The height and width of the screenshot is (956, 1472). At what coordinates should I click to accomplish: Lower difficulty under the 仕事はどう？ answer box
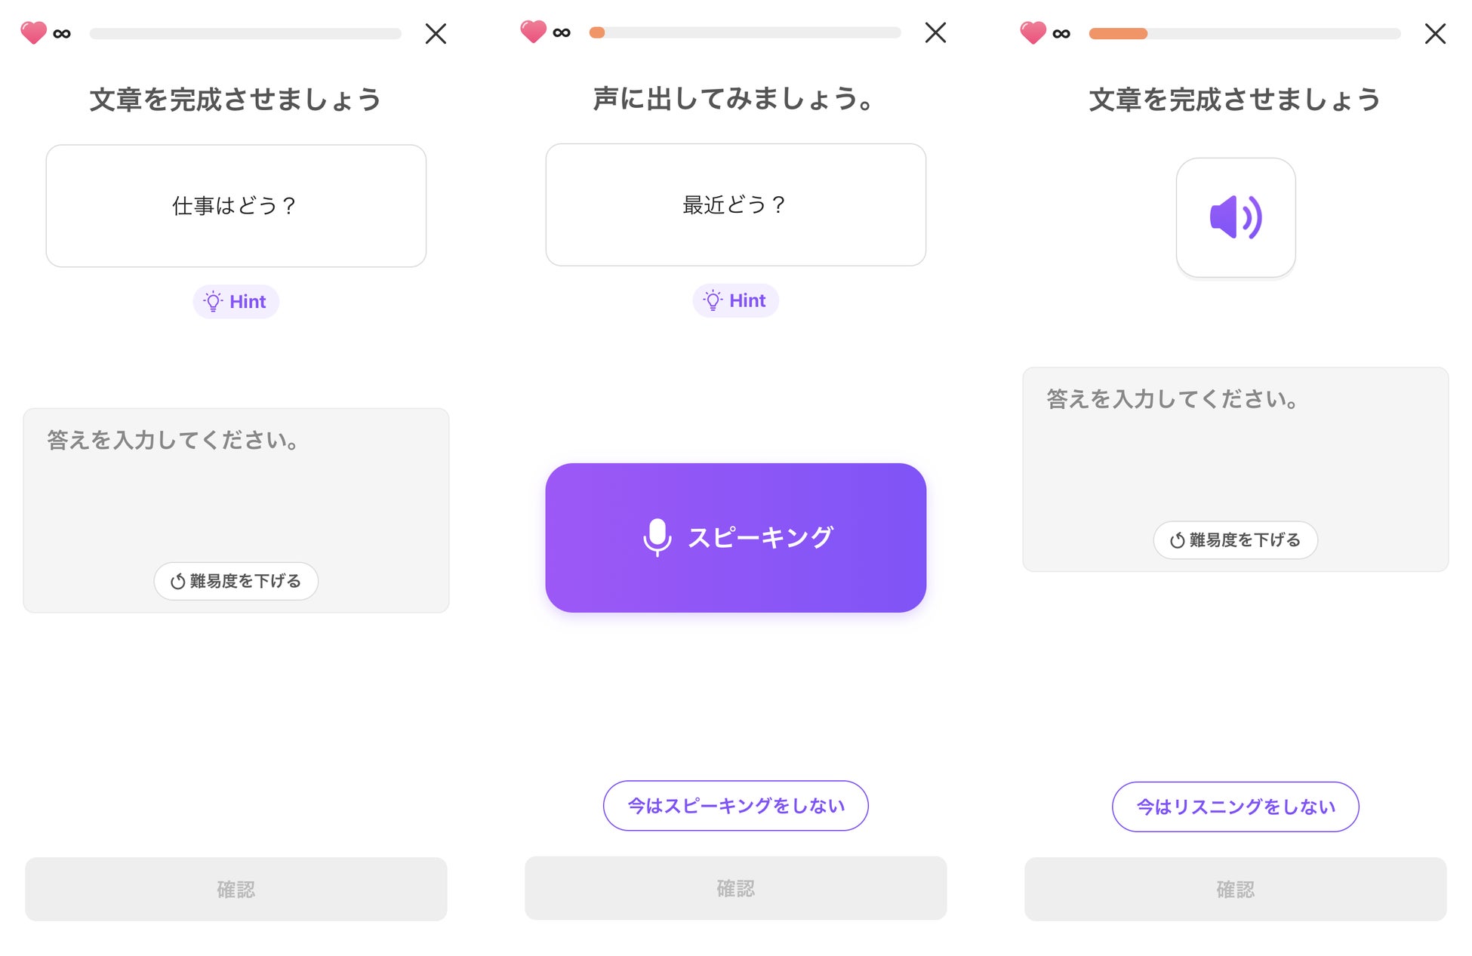[x=236, y=581]
